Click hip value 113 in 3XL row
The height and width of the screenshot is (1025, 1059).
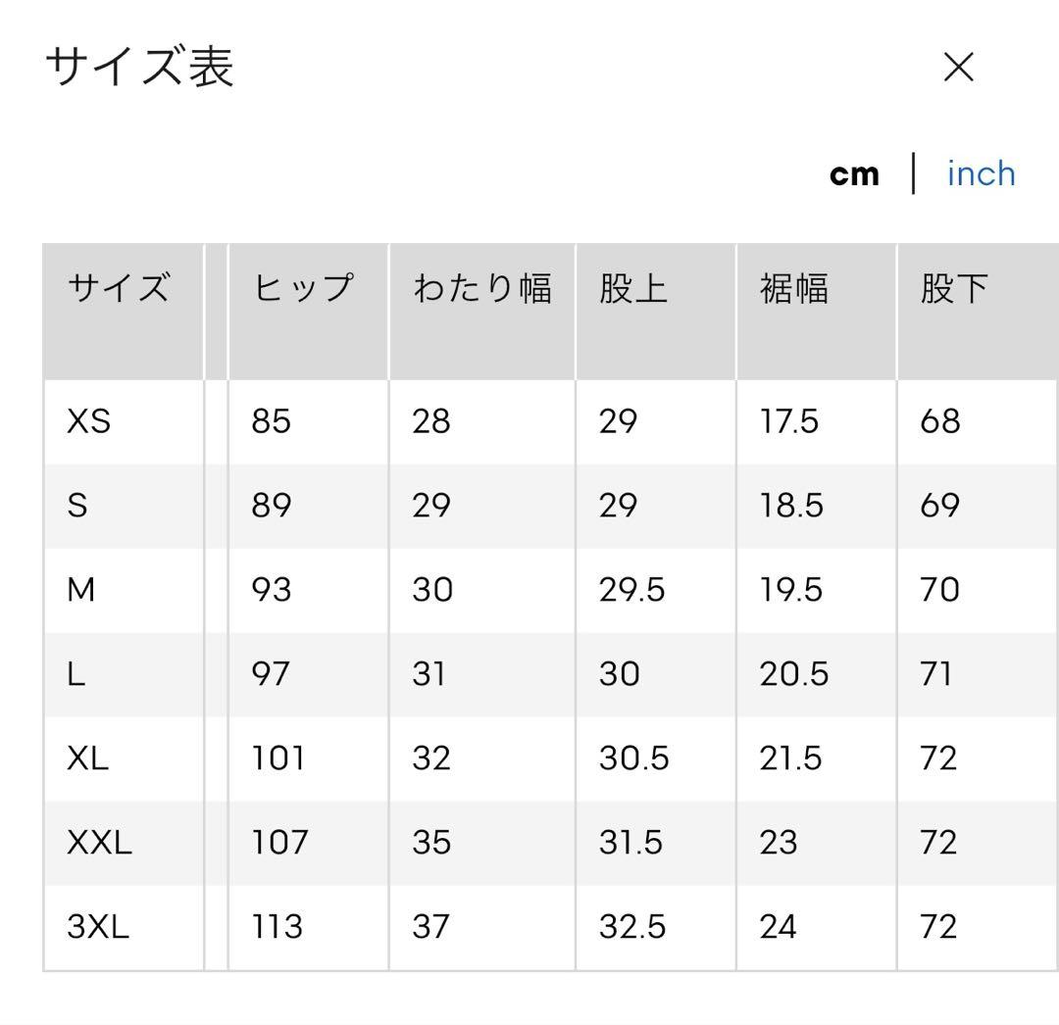(x=277, y=926)
